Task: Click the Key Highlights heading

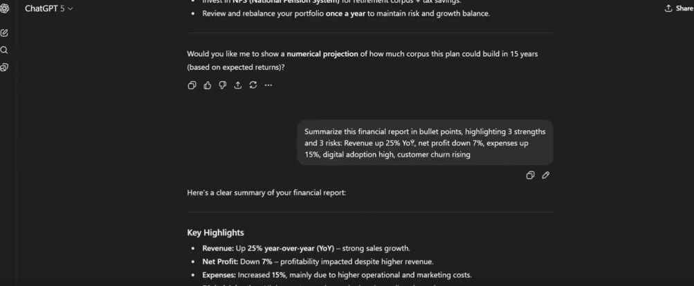Action: point(215,233)
